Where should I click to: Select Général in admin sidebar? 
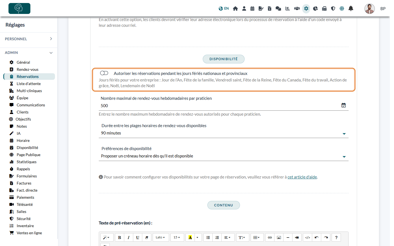click(23, 62)
